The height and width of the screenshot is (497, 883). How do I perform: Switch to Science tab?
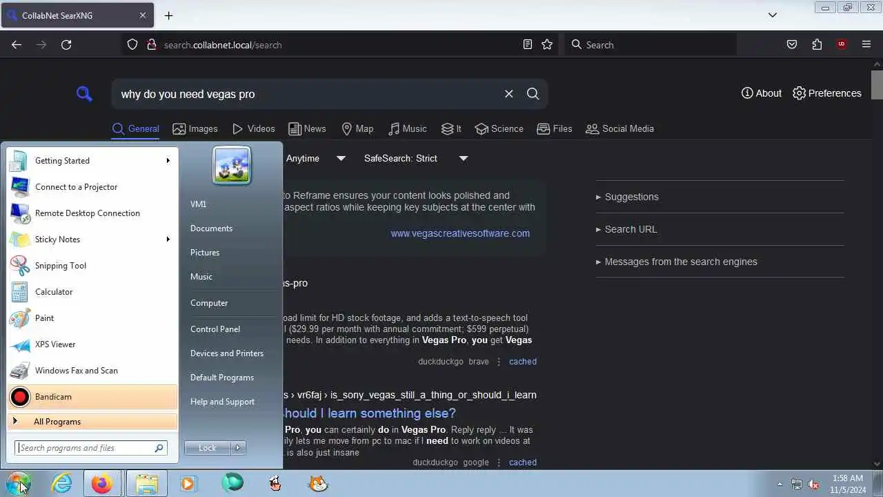pyautogui.click(x=499, y=128)
